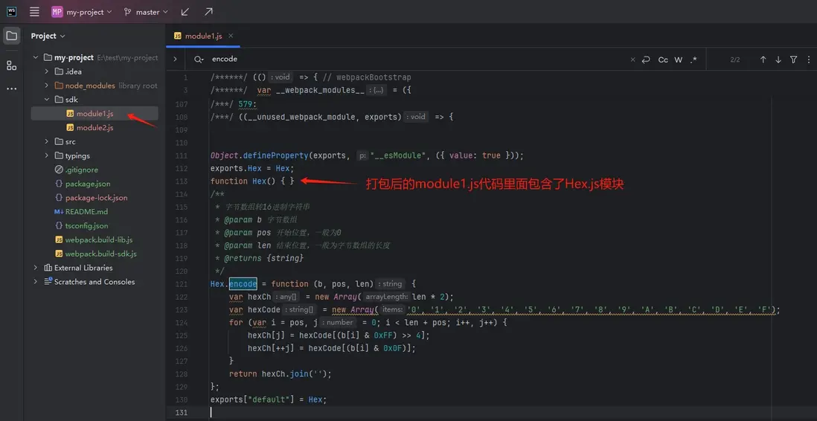
Task: Go to next occurrence arrow
Action: click(x=778, y=60)
